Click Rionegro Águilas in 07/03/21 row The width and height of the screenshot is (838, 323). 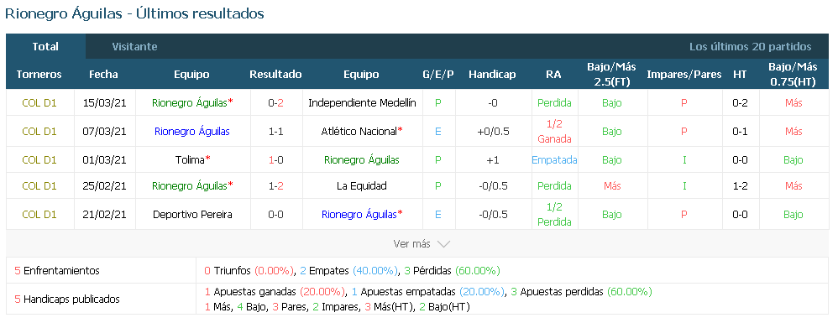point(192,131)
